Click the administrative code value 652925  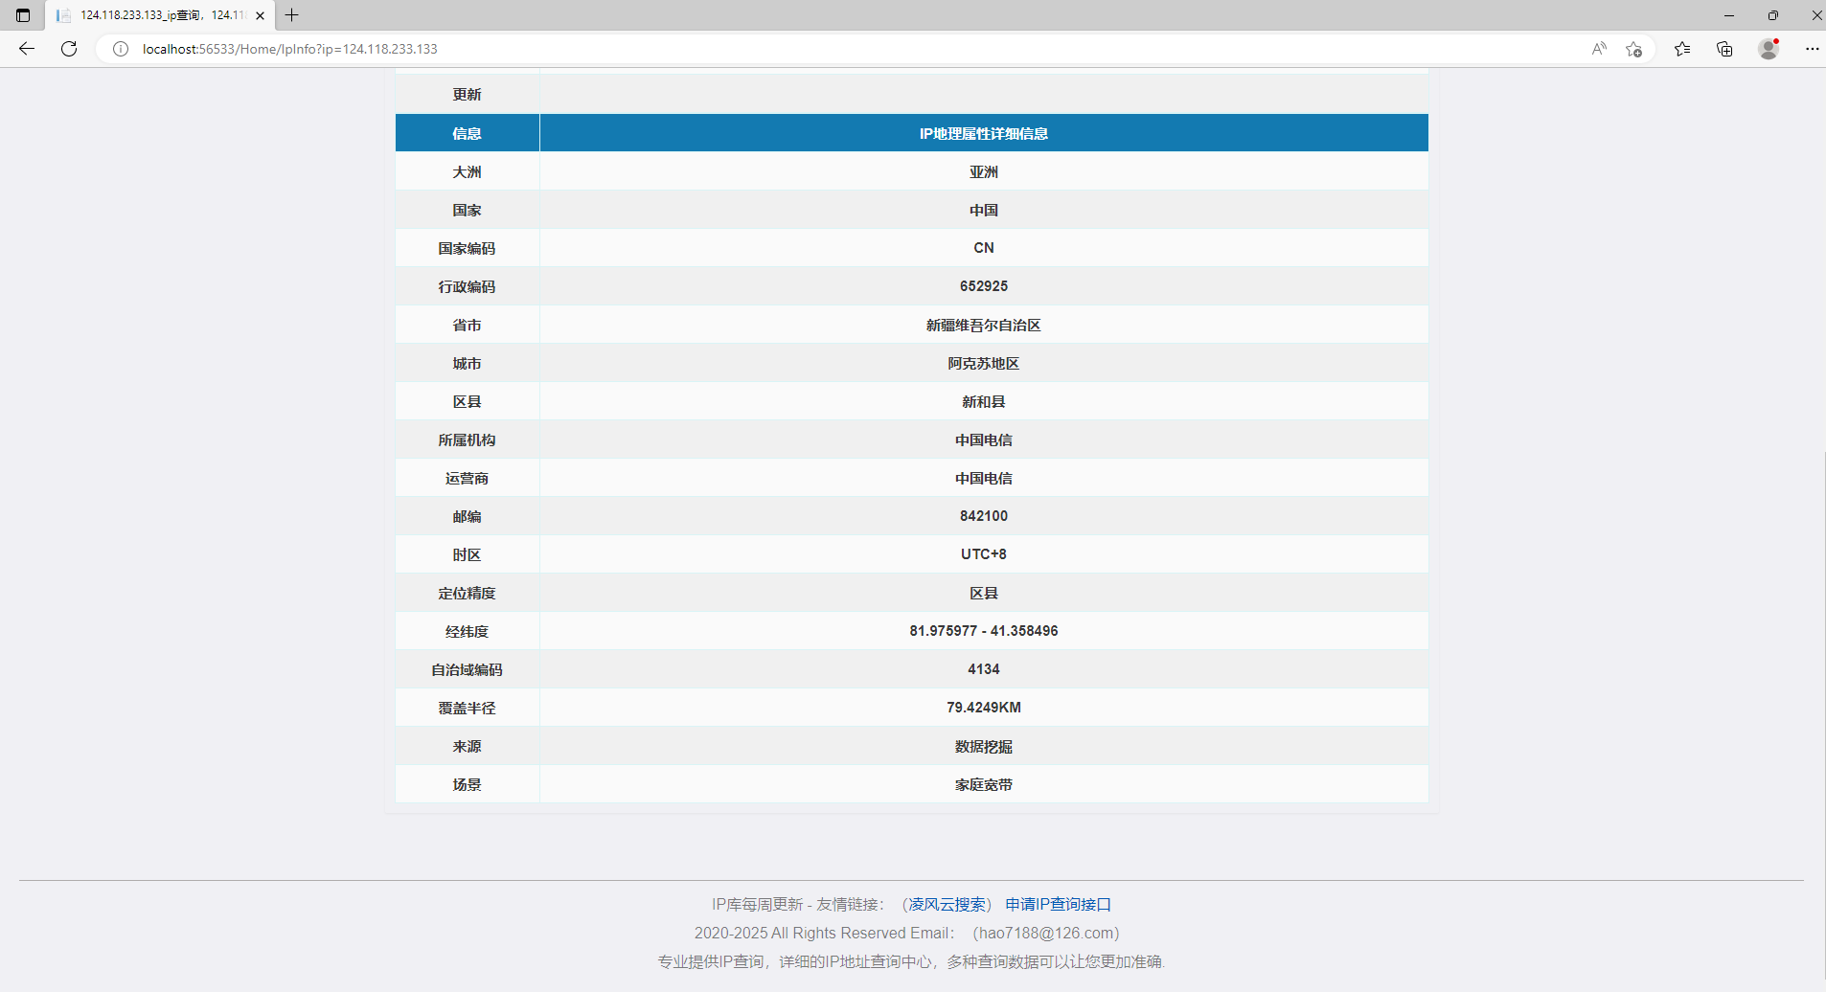[x=983, y=286]
